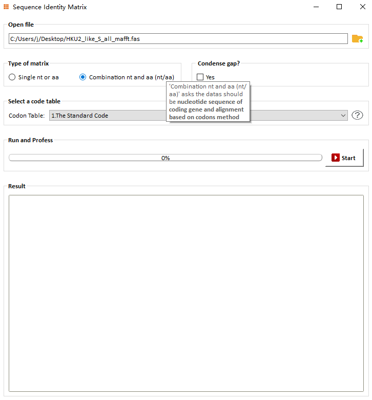Open the file browser folder icon
The height and width of the screenshot is (400, 372).
tap(357, 39)
